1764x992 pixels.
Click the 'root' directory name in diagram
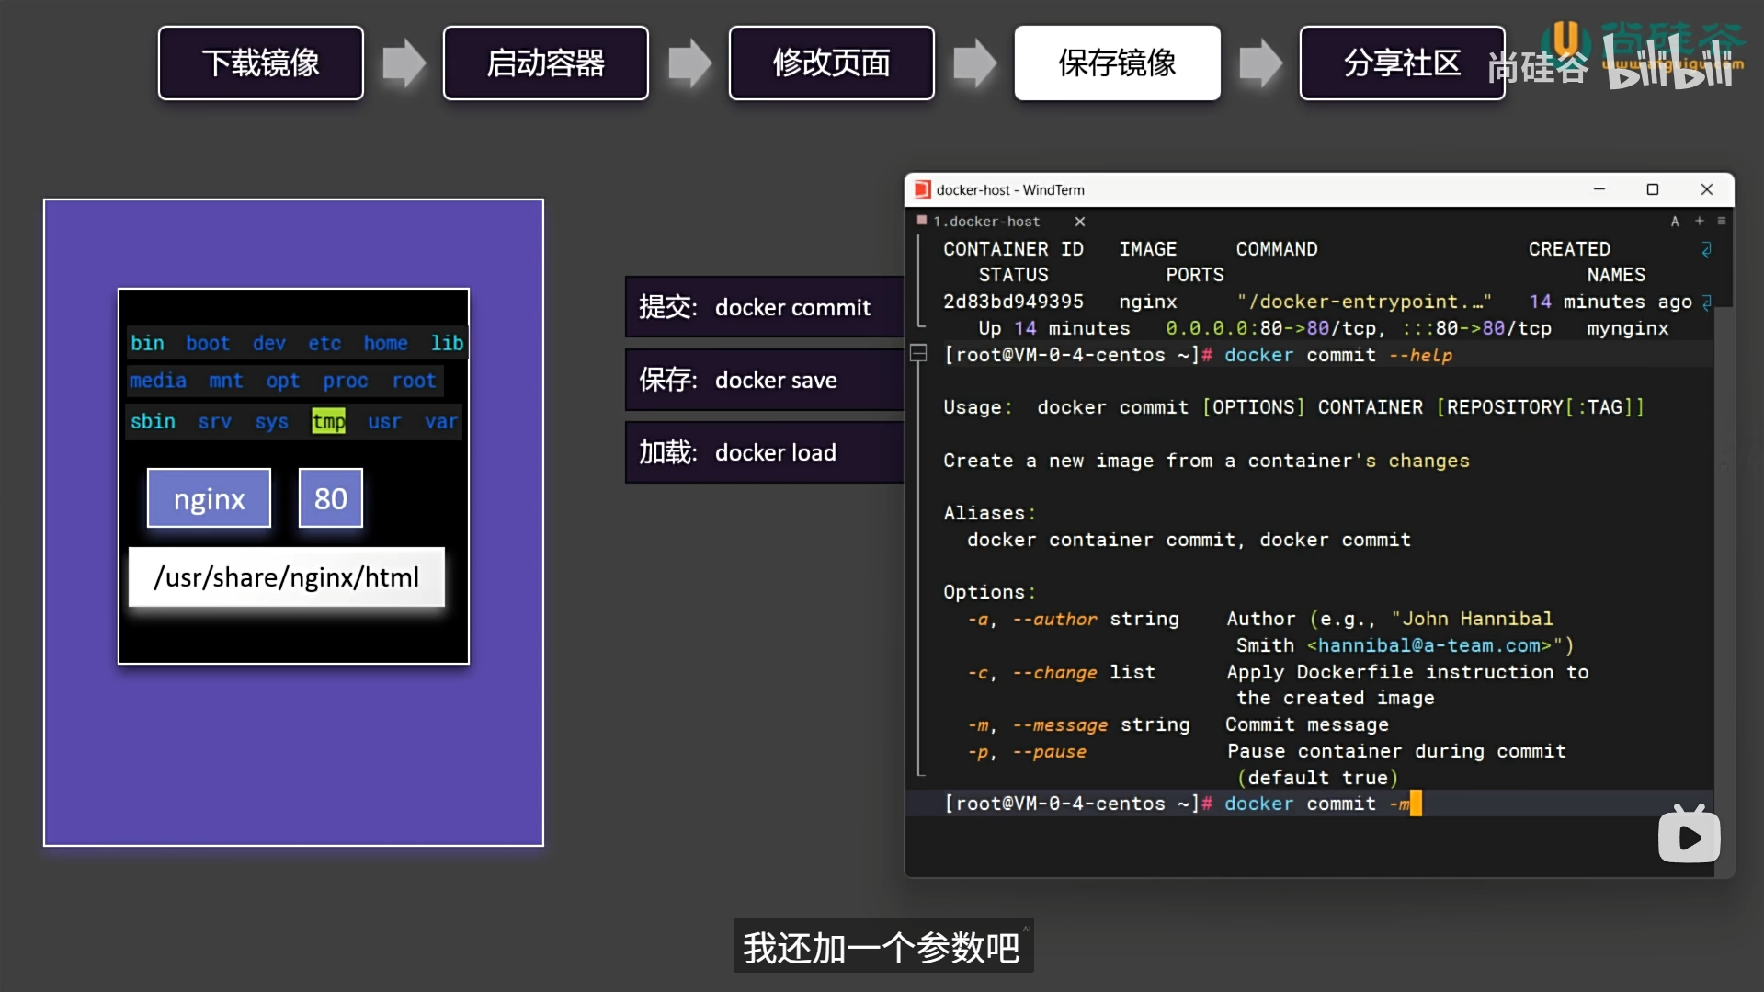415,381
